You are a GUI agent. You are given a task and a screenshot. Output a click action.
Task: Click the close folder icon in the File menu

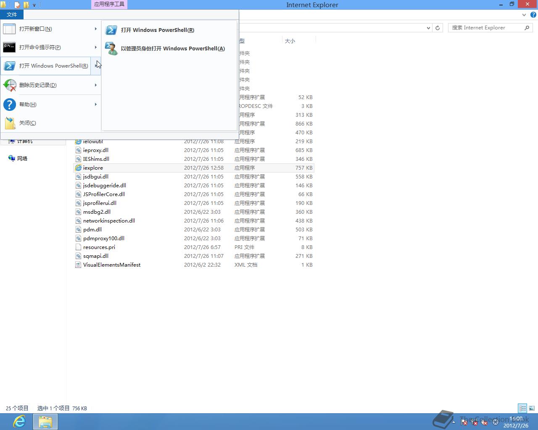pyautogui.click(x=10, y=123)
